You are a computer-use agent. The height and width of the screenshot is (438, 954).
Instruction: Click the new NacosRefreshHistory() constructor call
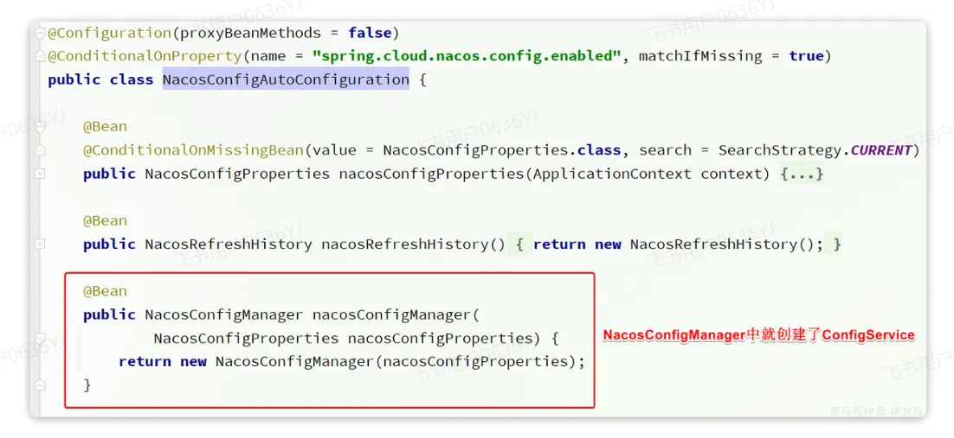[704, 244]
